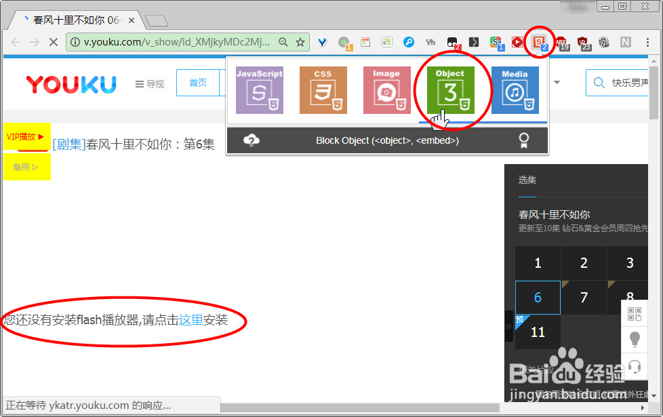663x417 pixels.
Task: Click the film reel extension icon
Action: click(x=604, y=42)
